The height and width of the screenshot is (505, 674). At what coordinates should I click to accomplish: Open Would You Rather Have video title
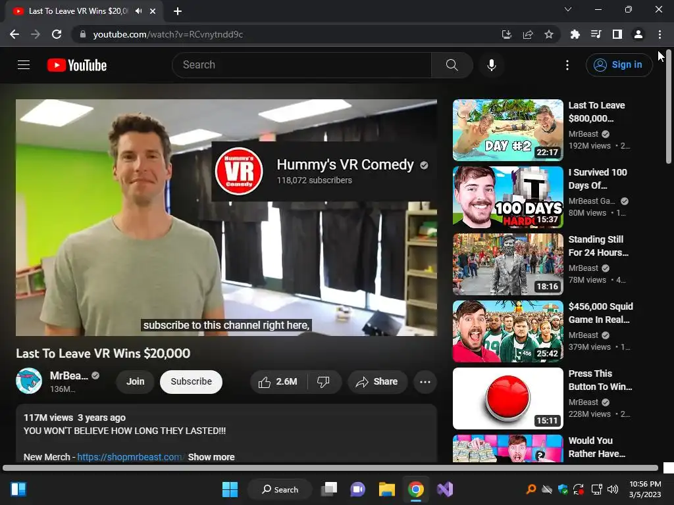point(596,447)
